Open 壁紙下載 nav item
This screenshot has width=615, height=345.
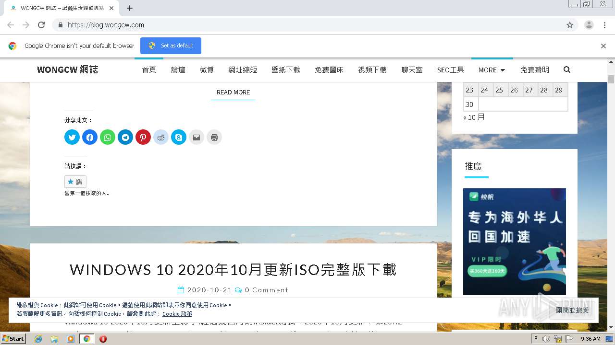point(286,70)
